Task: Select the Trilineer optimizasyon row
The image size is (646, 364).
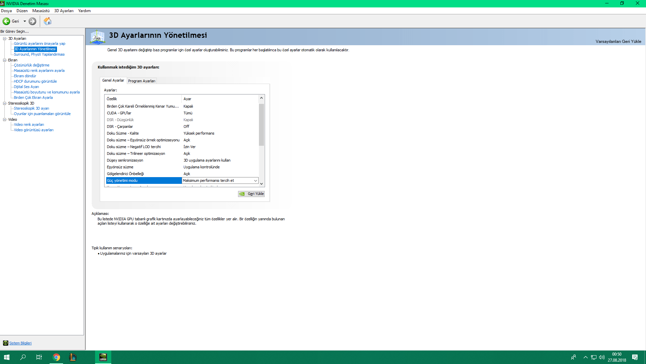Action: tap(182, 153)
